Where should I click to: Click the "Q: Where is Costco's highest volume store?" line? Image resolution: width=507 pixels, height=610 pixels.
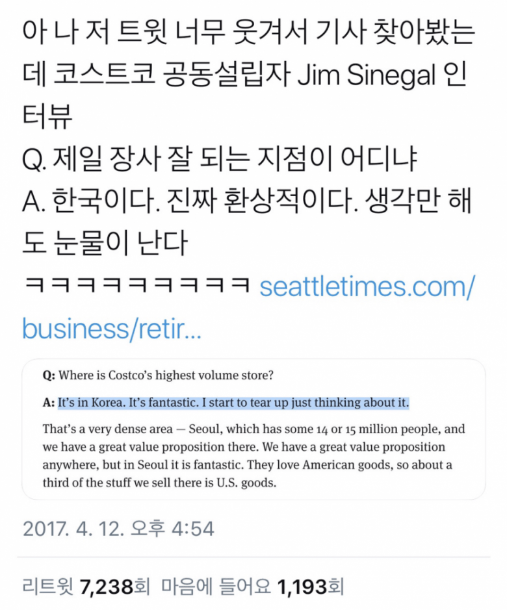[x=158, y=375]
